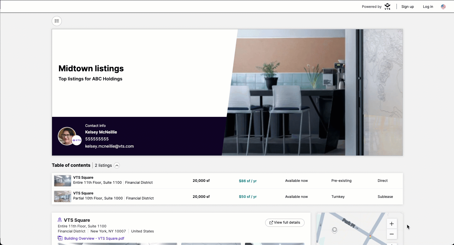The height and width of the screenshot is (245, 454).
Task: Click the Turnkey condition cell
Action: coord(338,197)
